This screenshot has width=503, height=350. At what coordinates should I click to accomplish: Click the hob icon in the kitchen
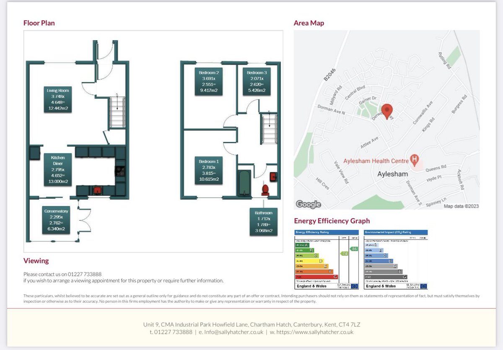(120, 170)
